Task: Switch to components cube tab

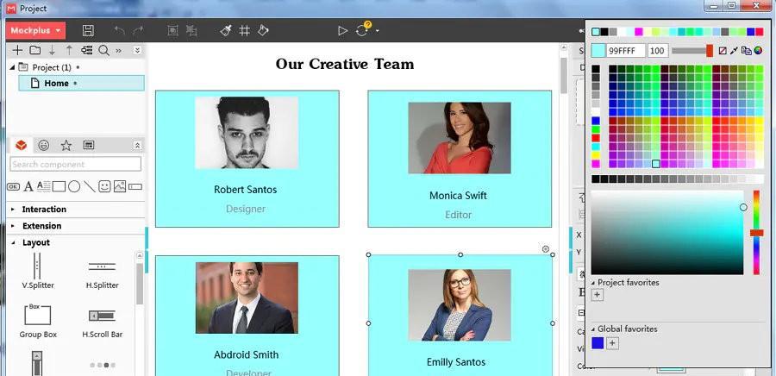Action: click(x=21, y=145)
